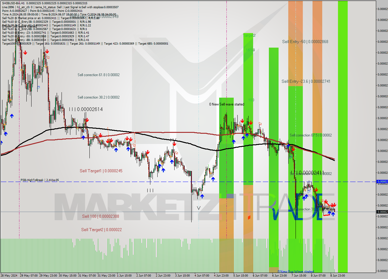
Task: Select the green 'Target2' label
Action: [249, 35]
